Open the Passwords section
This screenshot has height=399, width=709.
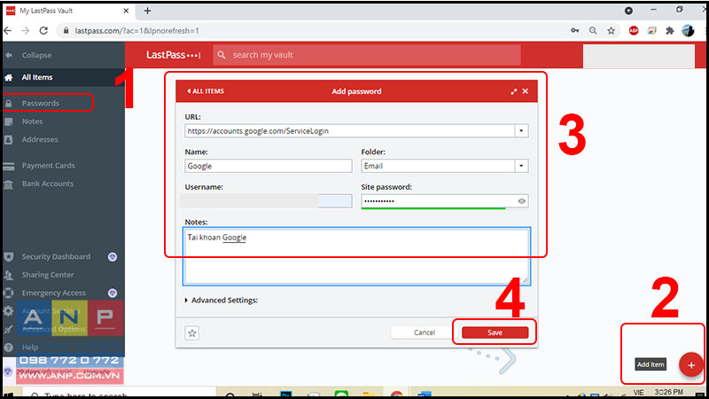coord(40,103)
